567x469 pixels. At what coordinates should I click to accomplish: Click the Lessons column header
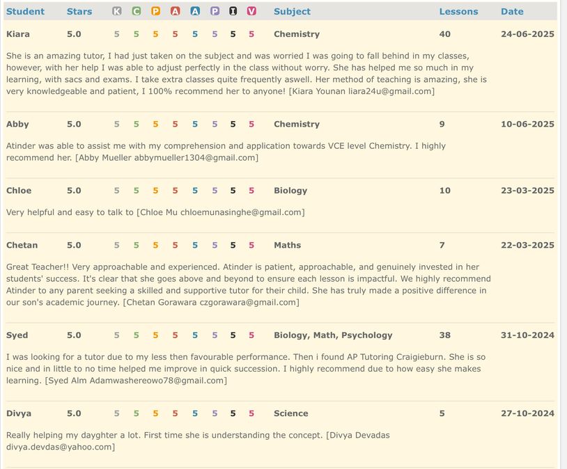458,11
